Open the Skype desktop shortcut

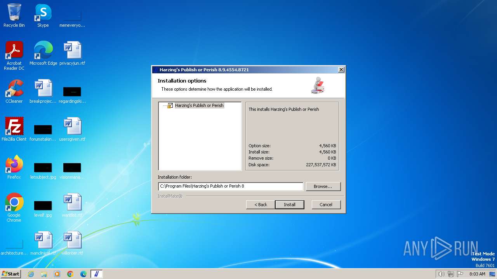43,15
